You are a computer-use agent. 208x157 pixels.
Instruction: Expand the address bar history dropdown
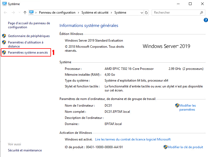pyautogui.click(x=141, y=13)
